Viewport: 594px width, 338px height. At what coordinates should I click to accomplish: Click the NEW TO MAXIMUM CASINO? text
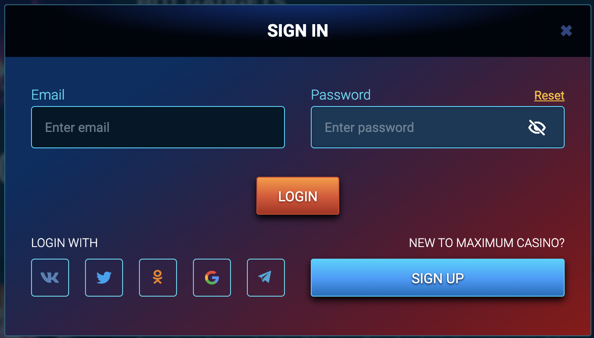tap(487, 243)
